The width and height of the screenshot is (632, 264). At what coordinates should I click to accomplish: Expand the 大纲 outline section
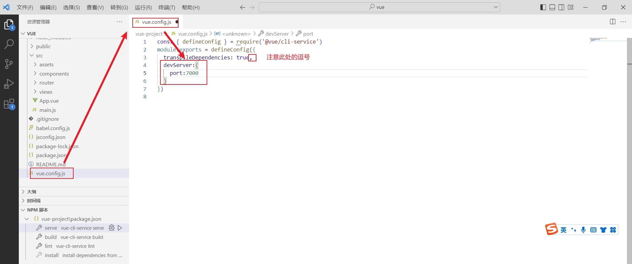click(x=31, y=191)
